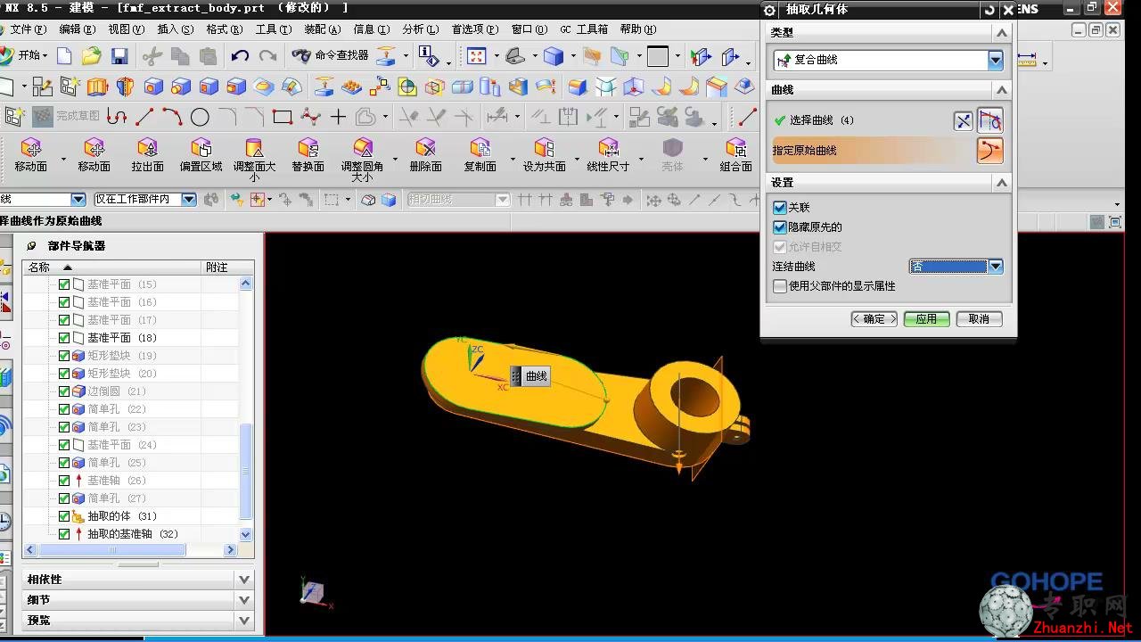Click the sketch arc tool icon
Screen dimensions: 1141x642
[172, 117]
